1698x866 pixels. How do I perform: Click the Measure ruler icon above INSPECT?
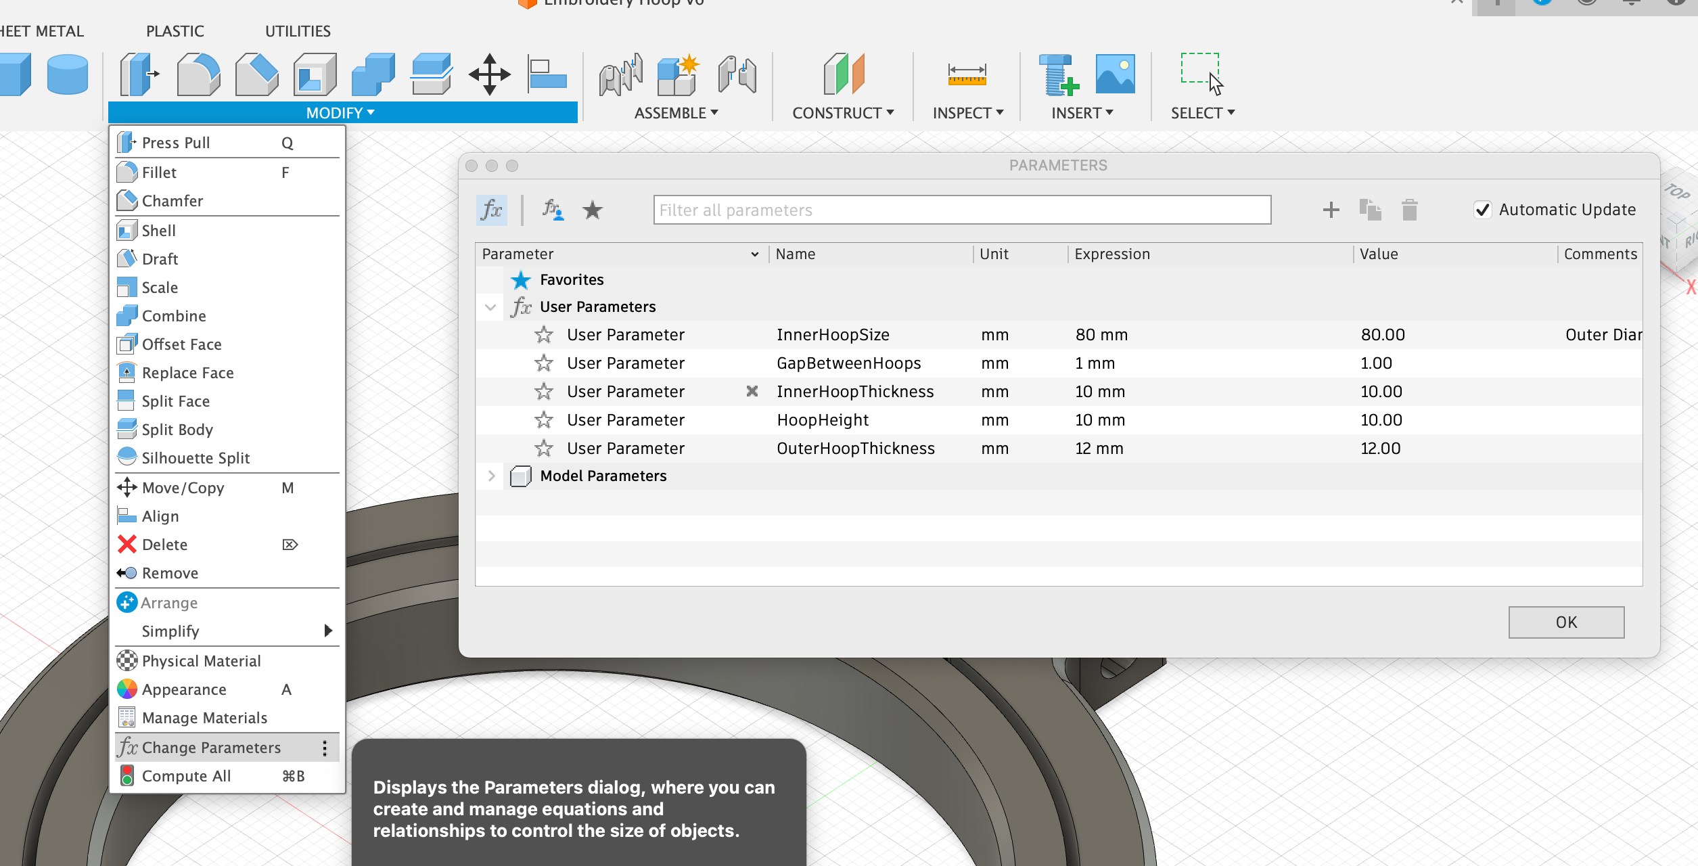(967, 74)
